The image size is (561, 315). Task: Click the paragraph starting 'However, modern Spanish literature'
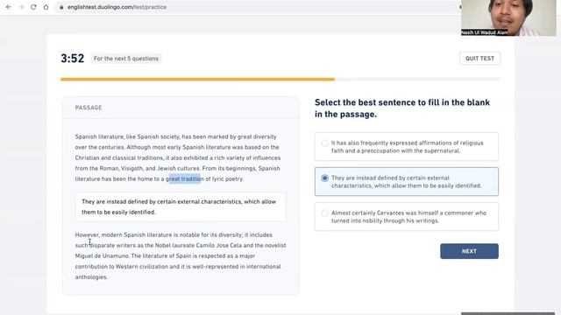click(181, 255)
